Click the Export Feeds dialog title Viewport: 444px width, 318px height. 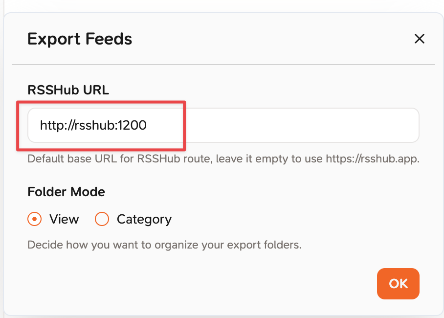coord(80,39)
